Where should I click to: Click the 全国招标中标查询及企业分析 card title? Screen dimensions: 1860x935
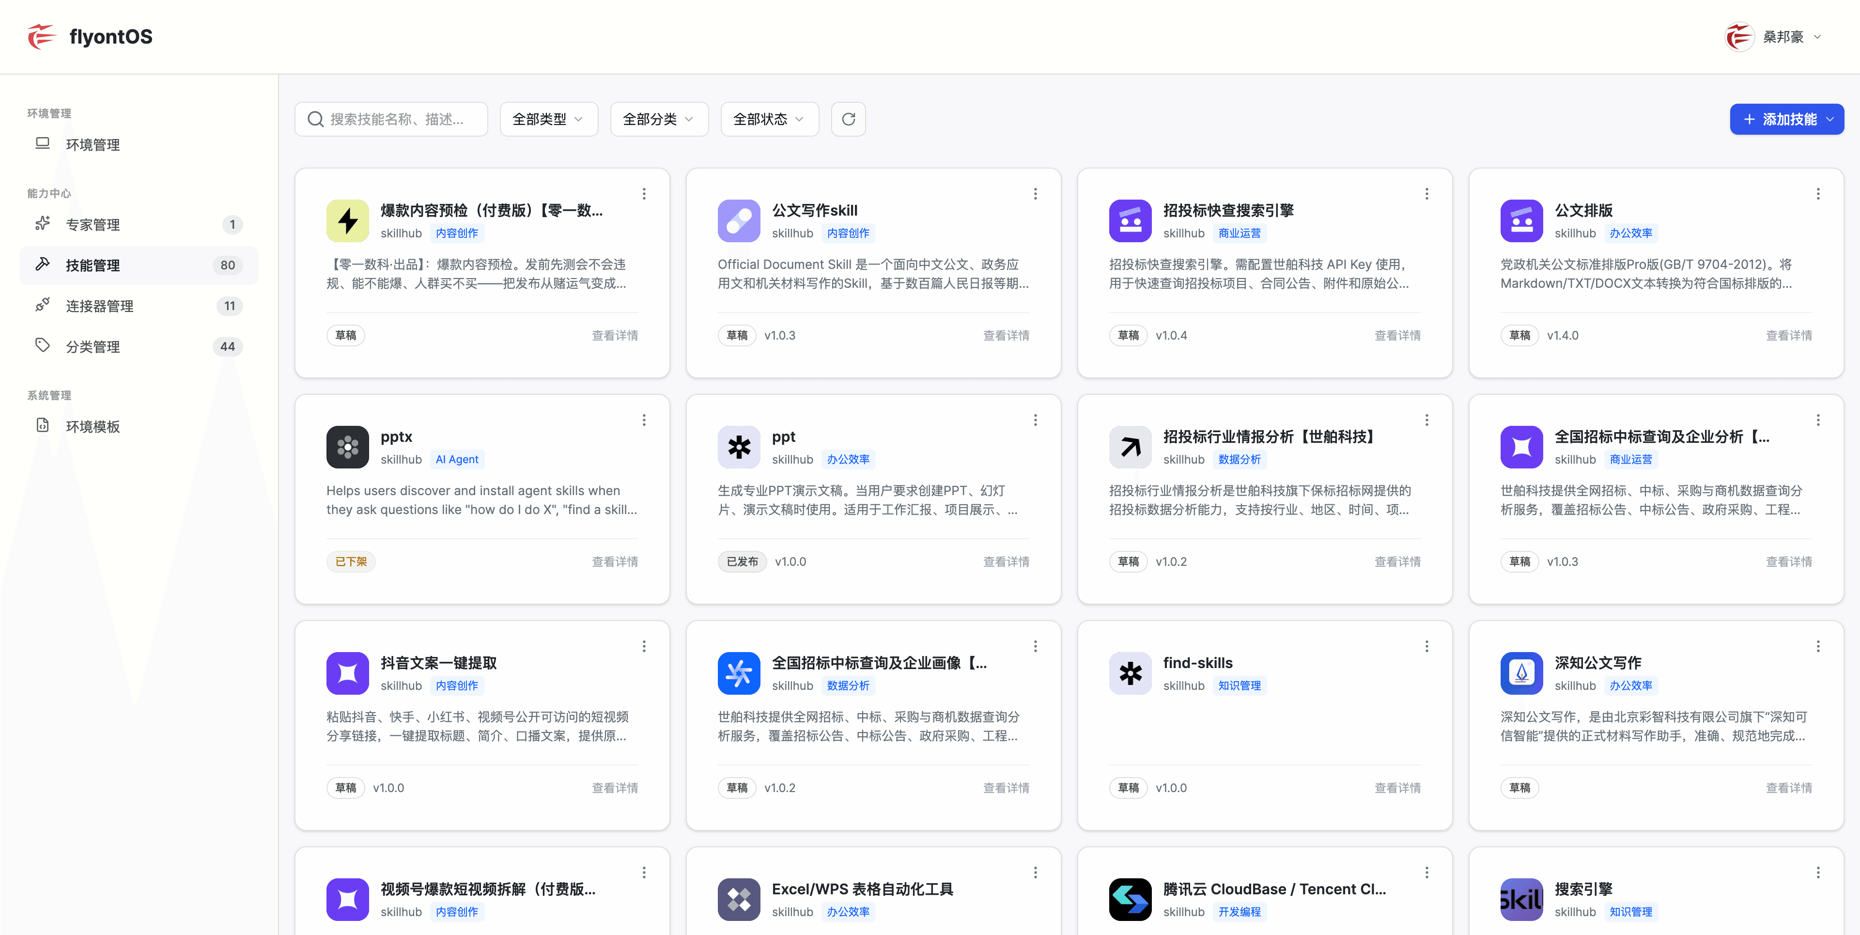coord(1661,436)
